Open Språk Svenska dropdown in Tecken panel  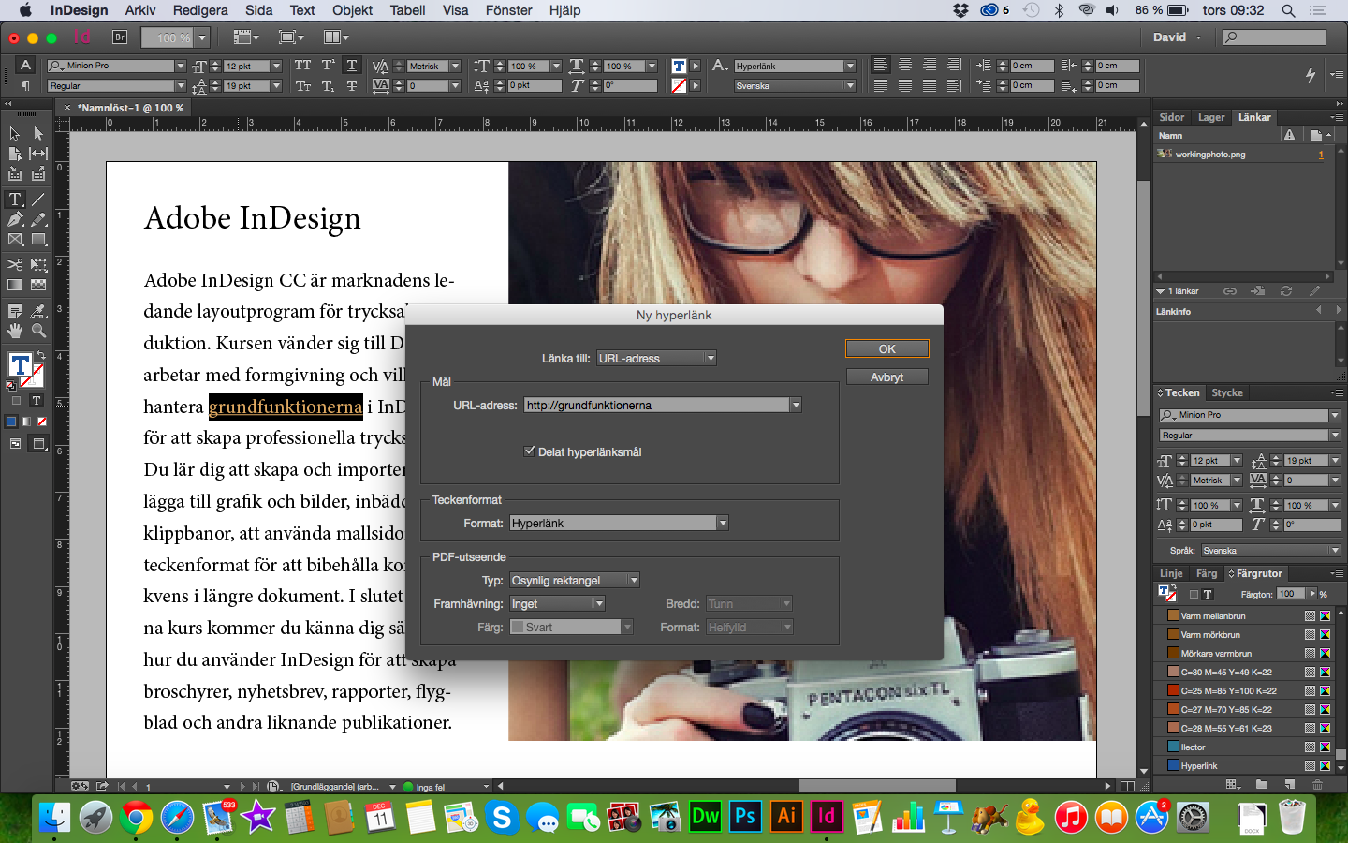click(1271, 551)
